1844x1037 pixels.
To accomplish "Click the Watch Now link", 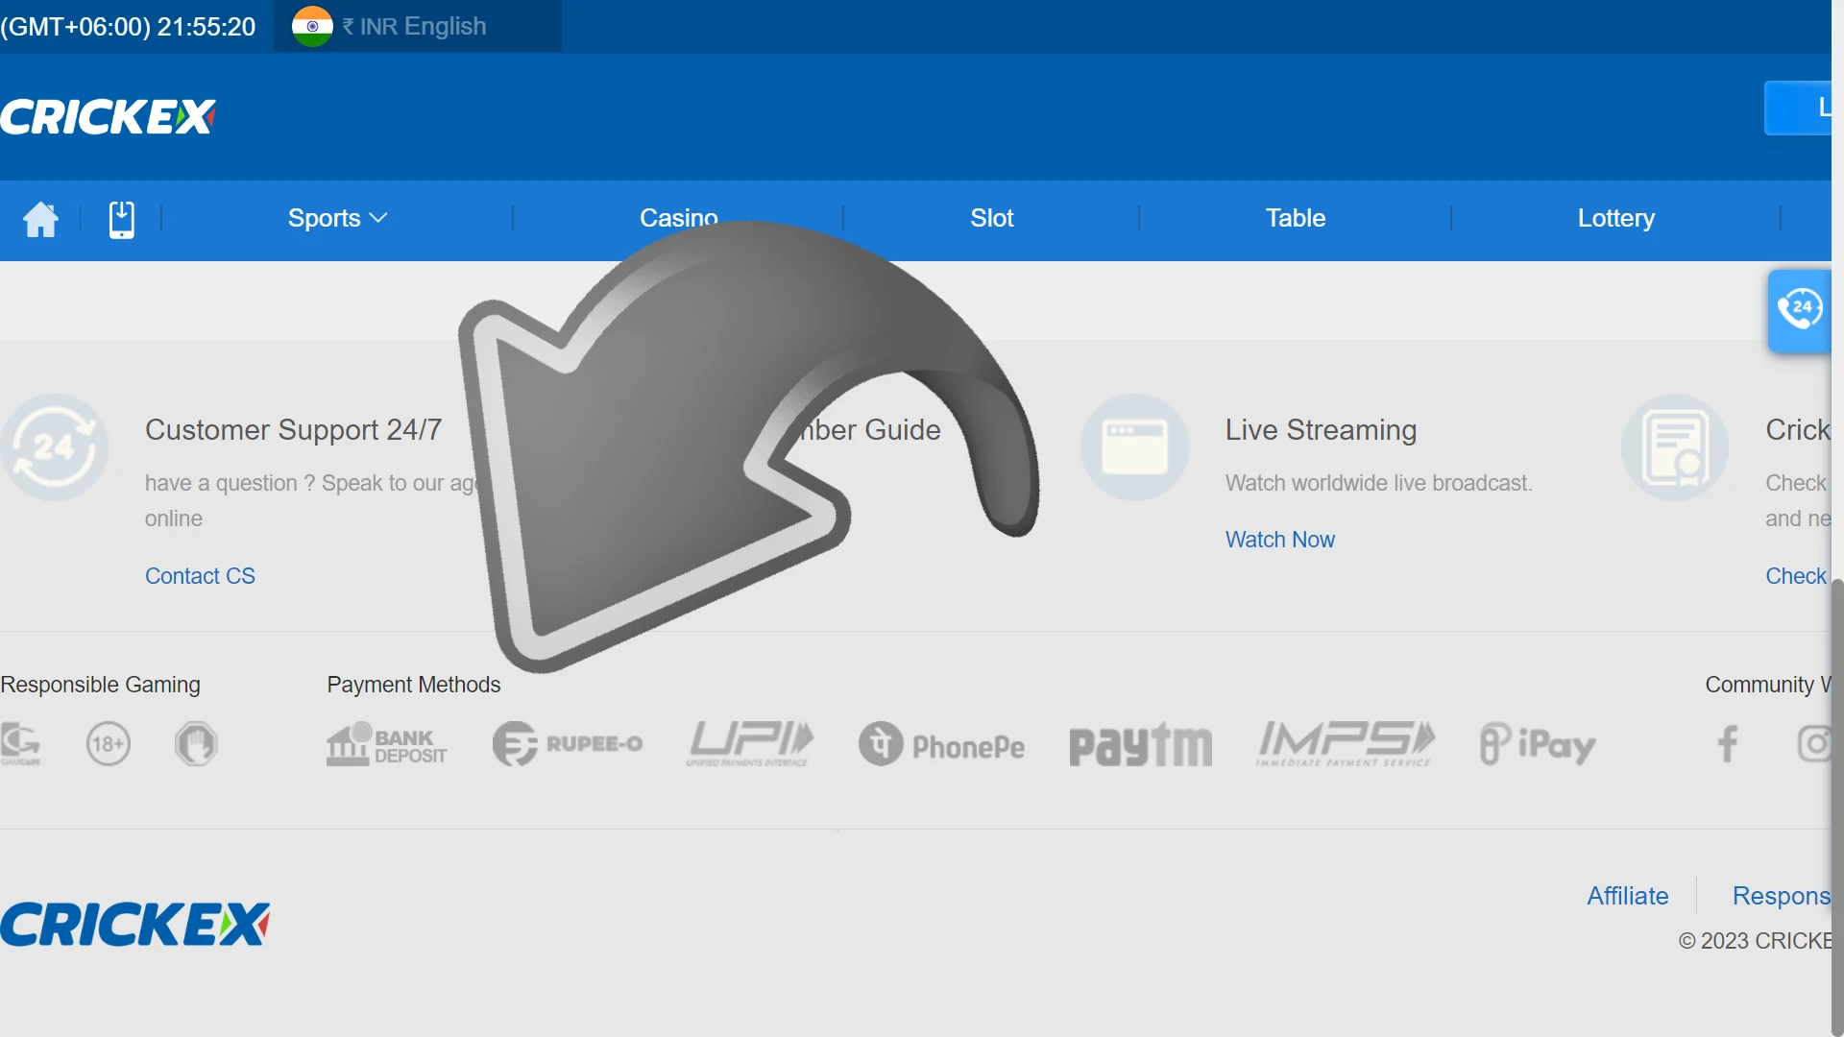I will [x=1279, y=540].
